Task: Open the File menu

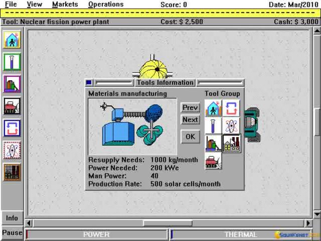Action: click(x=11, y=4)
